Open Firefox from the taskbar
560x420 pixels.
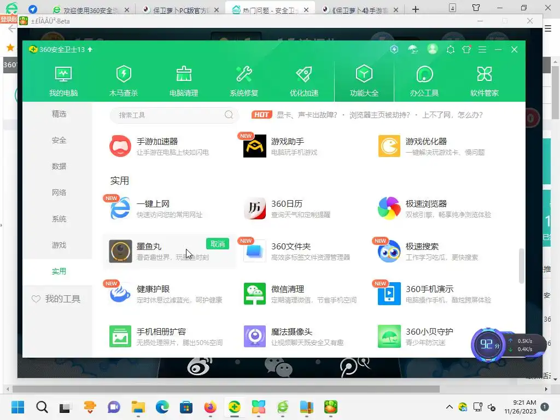coord(211,407)
